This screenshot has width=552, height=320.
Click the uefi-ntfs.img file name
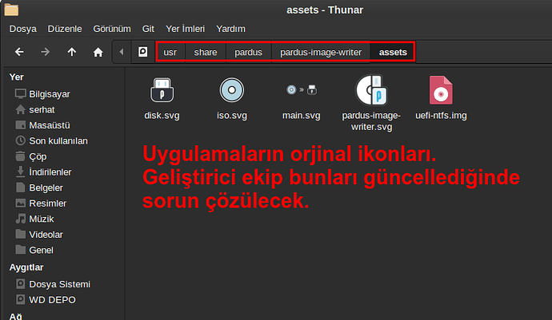441,116
